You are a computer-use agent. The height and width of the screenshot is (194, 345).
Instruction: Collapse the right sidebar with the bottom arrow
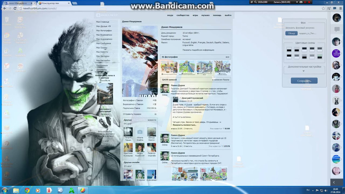point(334,182)
